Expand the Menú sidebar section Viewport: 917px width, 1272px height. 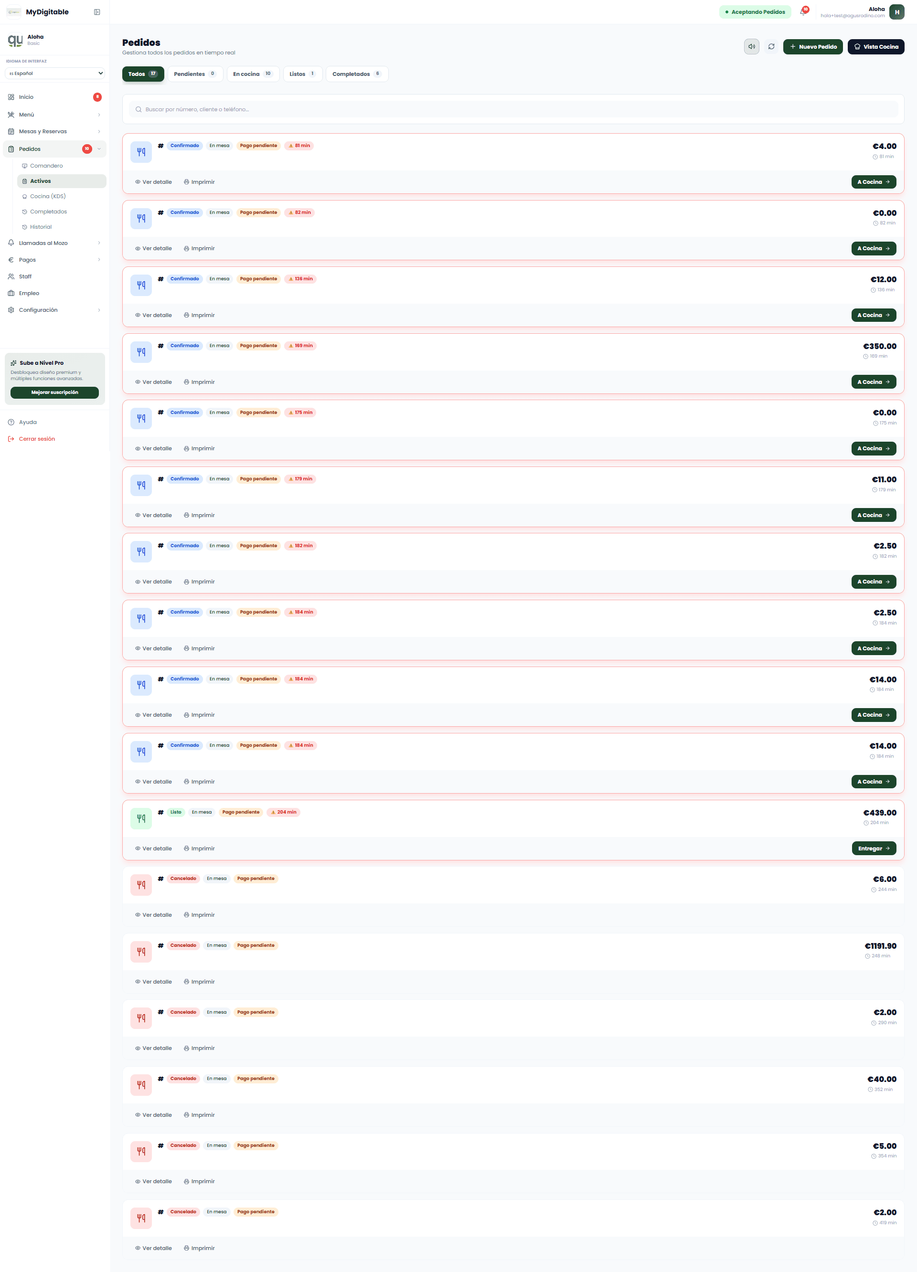point(54,115)
